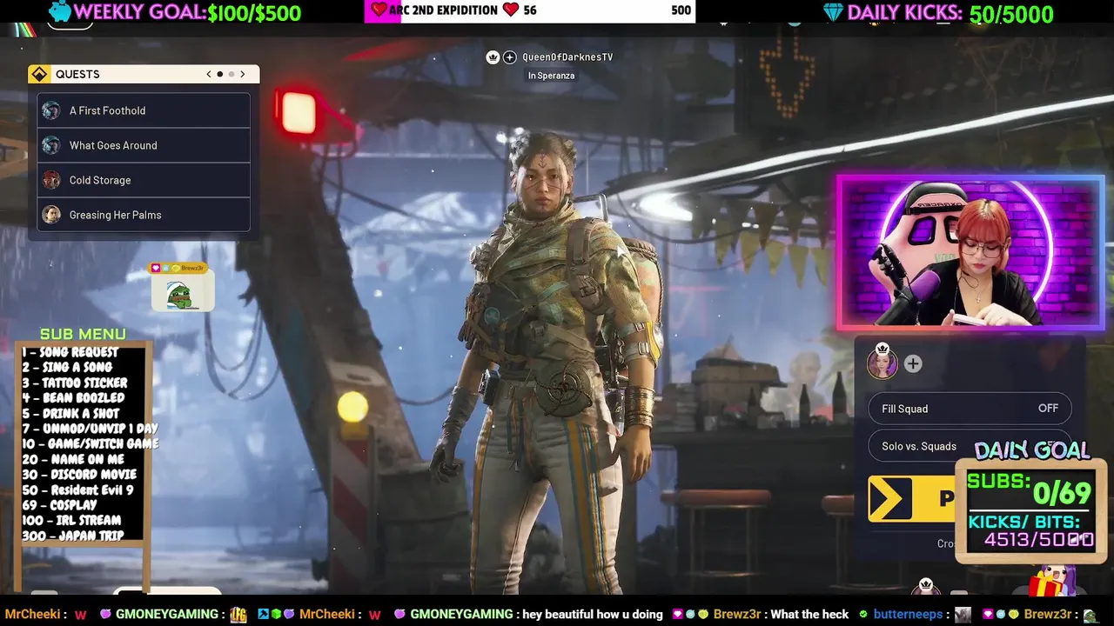The width and height of the screenshot is (1114, 626).
Task: Click the Resident Evil 9 sub menu entry
Action: click(x=77, y=489)
